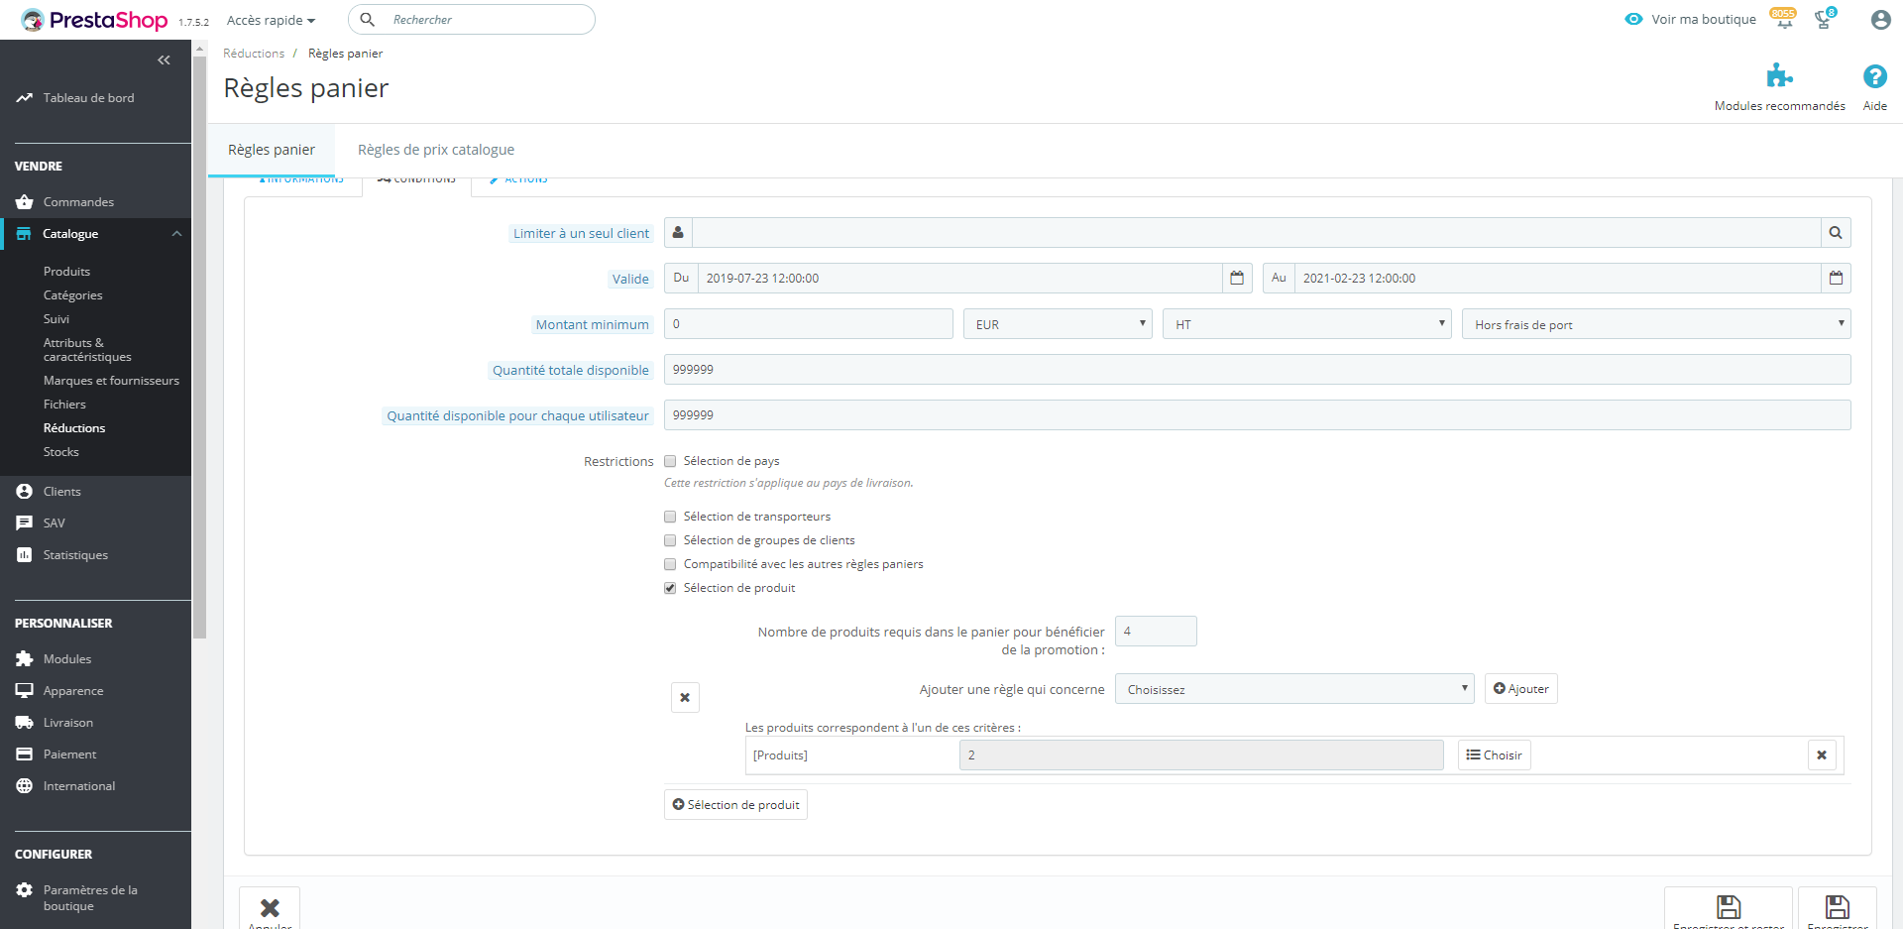This screenshot has height=929, width=1903.
Task: Open Stocks submenu item
Action: 60,452
